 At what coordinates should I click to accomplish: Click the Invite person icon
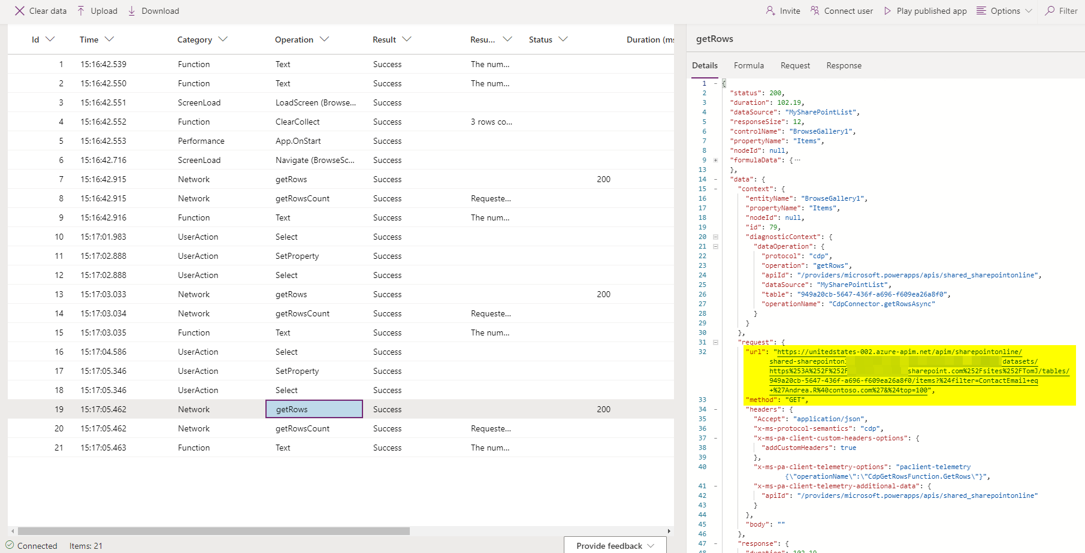tap(770, 11)
